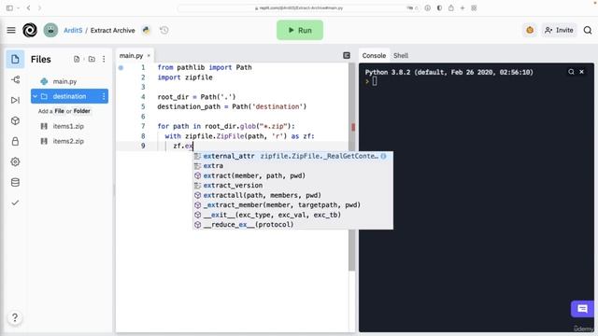598x336 pixels.
Task: Click the Replit logo icon
Action: pyautogui.click(x=30, y=30)
